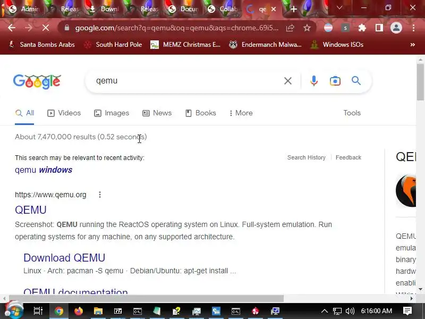Submit search with the magnifying glass
425x319 pixels.
[x=356, y=81]
